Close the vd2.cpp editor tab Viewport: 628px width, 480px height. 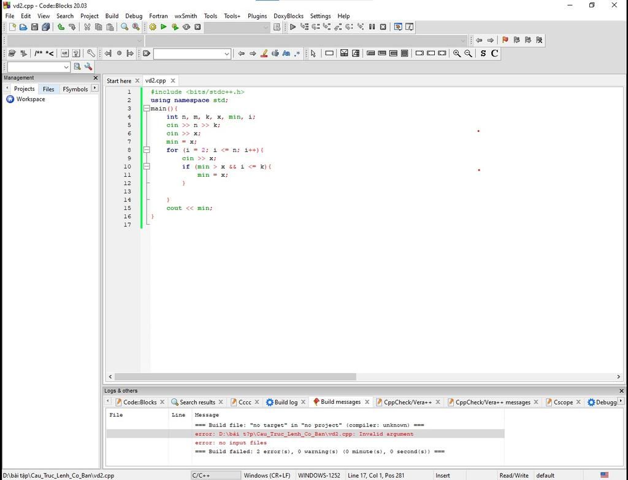click(172, 80)
